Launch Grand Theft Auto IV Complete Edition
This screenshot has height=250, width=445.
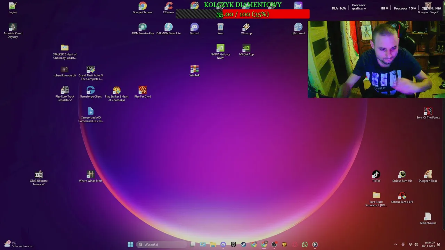(91, 73)
